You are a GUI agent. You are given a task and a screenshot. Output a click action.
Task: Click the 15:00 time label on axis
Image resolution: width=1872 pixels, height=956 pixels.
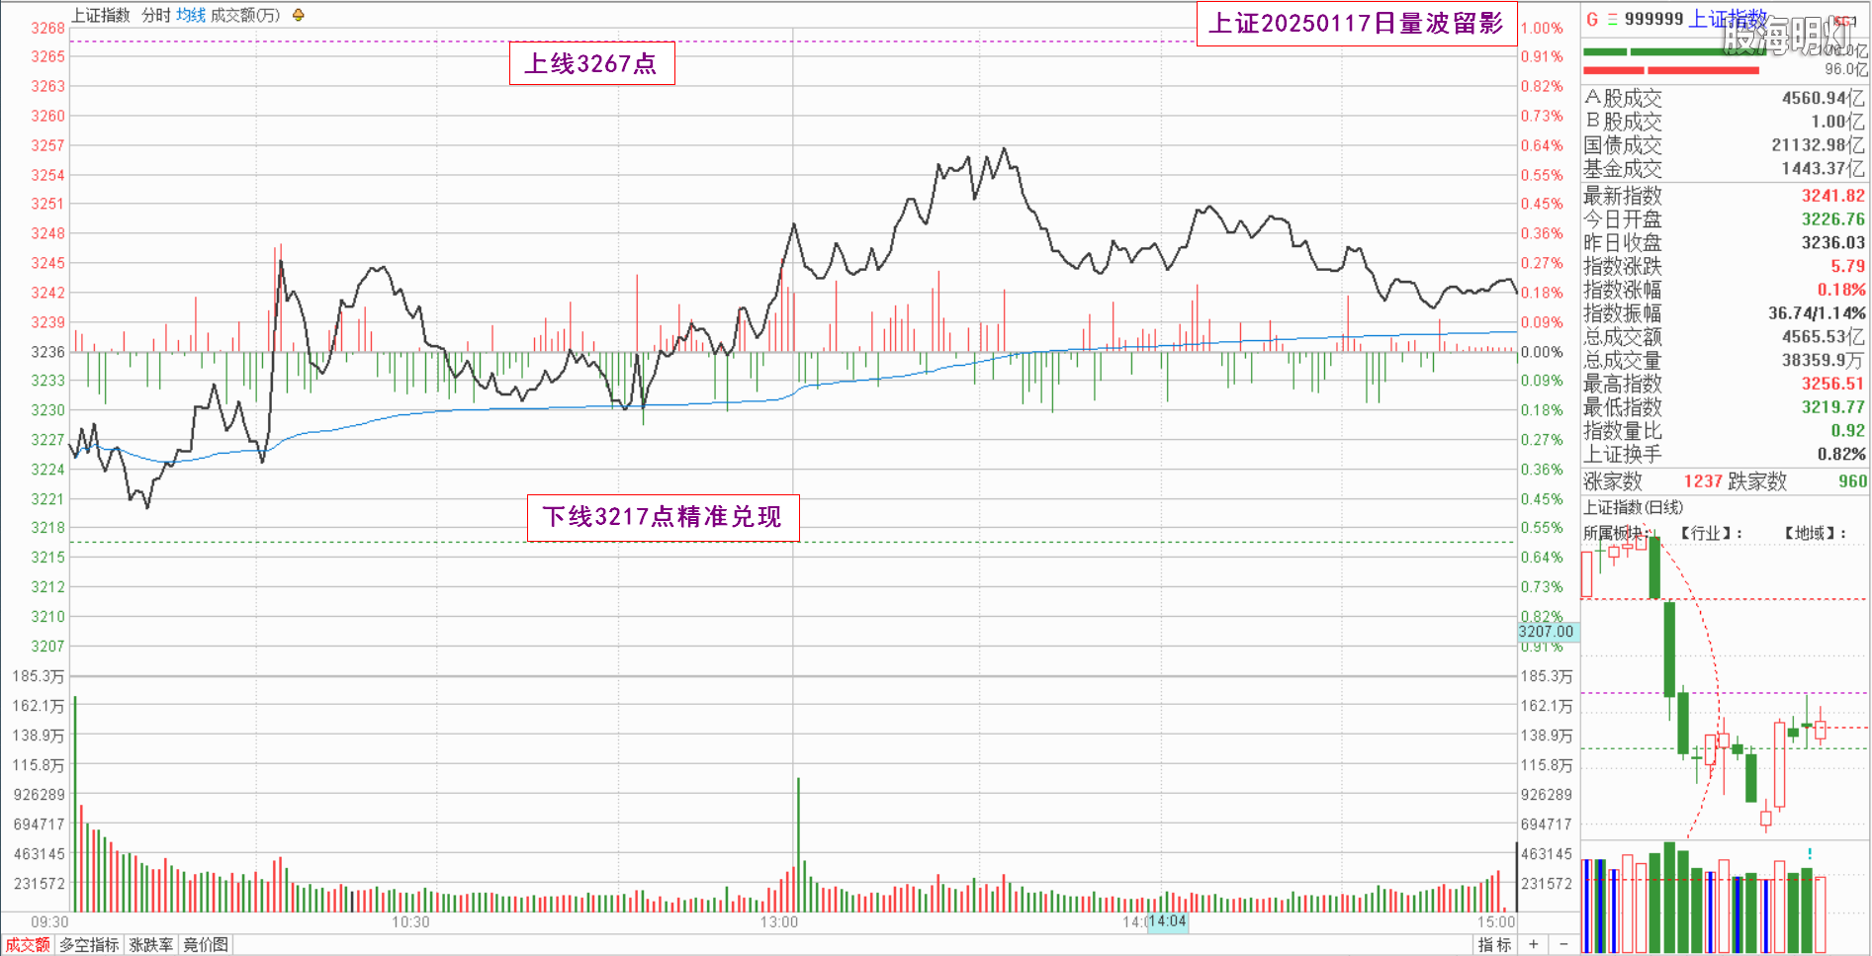pos(1496,922)
